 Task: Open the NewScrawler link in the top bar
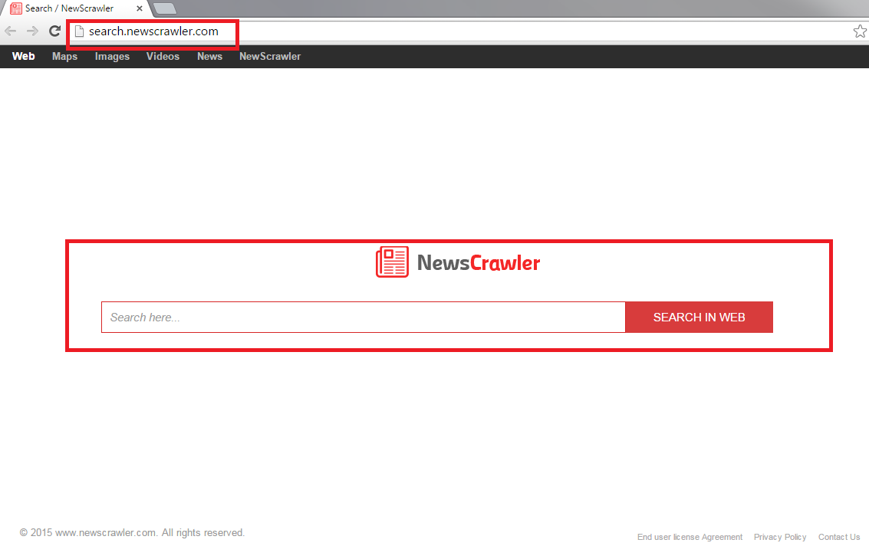270,57
